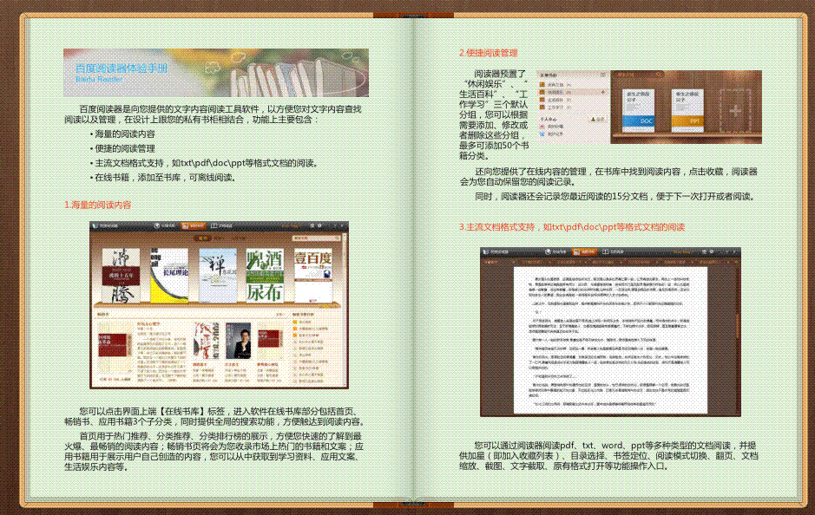Click the orange tab in document reader screenshot

click(584, 251)
